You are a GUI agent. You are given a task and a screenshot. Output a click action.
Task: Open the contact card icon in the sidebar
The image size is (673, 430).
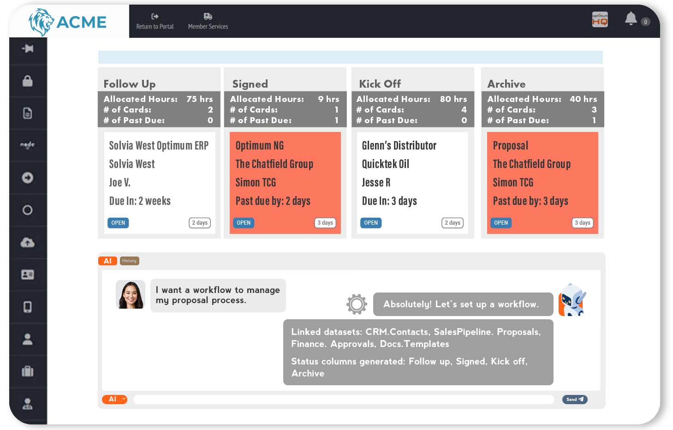[x=27, y=275]
